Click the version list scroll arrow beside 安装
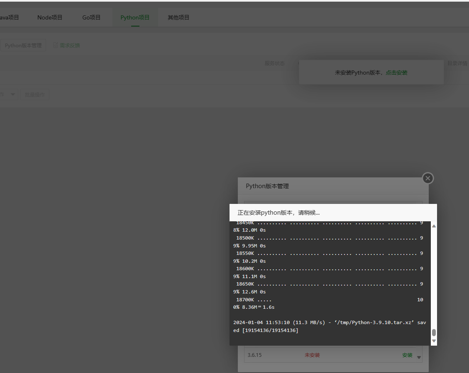The image size is (469, 373). pos(419,358)
